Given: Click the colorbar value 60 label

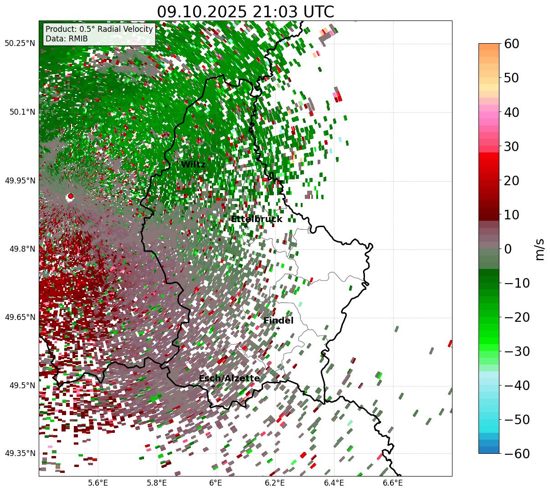Looking at the screenshot, I should pyautogui.click(x=510, y=44).
